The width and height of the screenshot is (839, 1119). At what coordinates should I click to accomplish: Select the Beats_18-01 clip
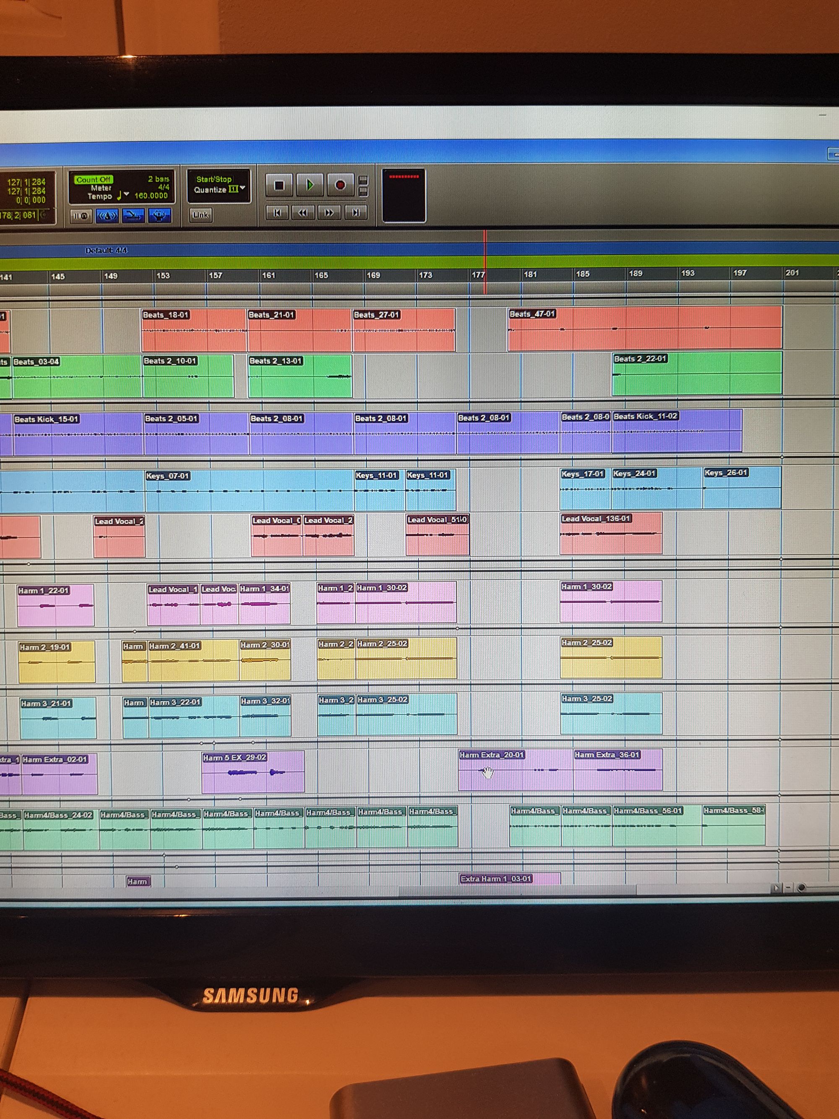(194, 330)
